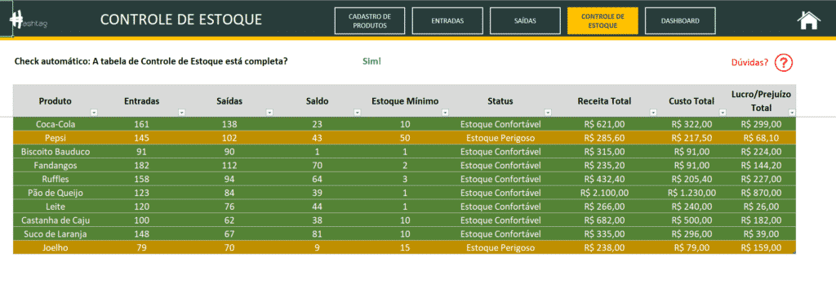Viewport: 836px width, 307px height.
Task: Select Castanha de Caju R$ 682,00 cell
Action: click(605, 220)
